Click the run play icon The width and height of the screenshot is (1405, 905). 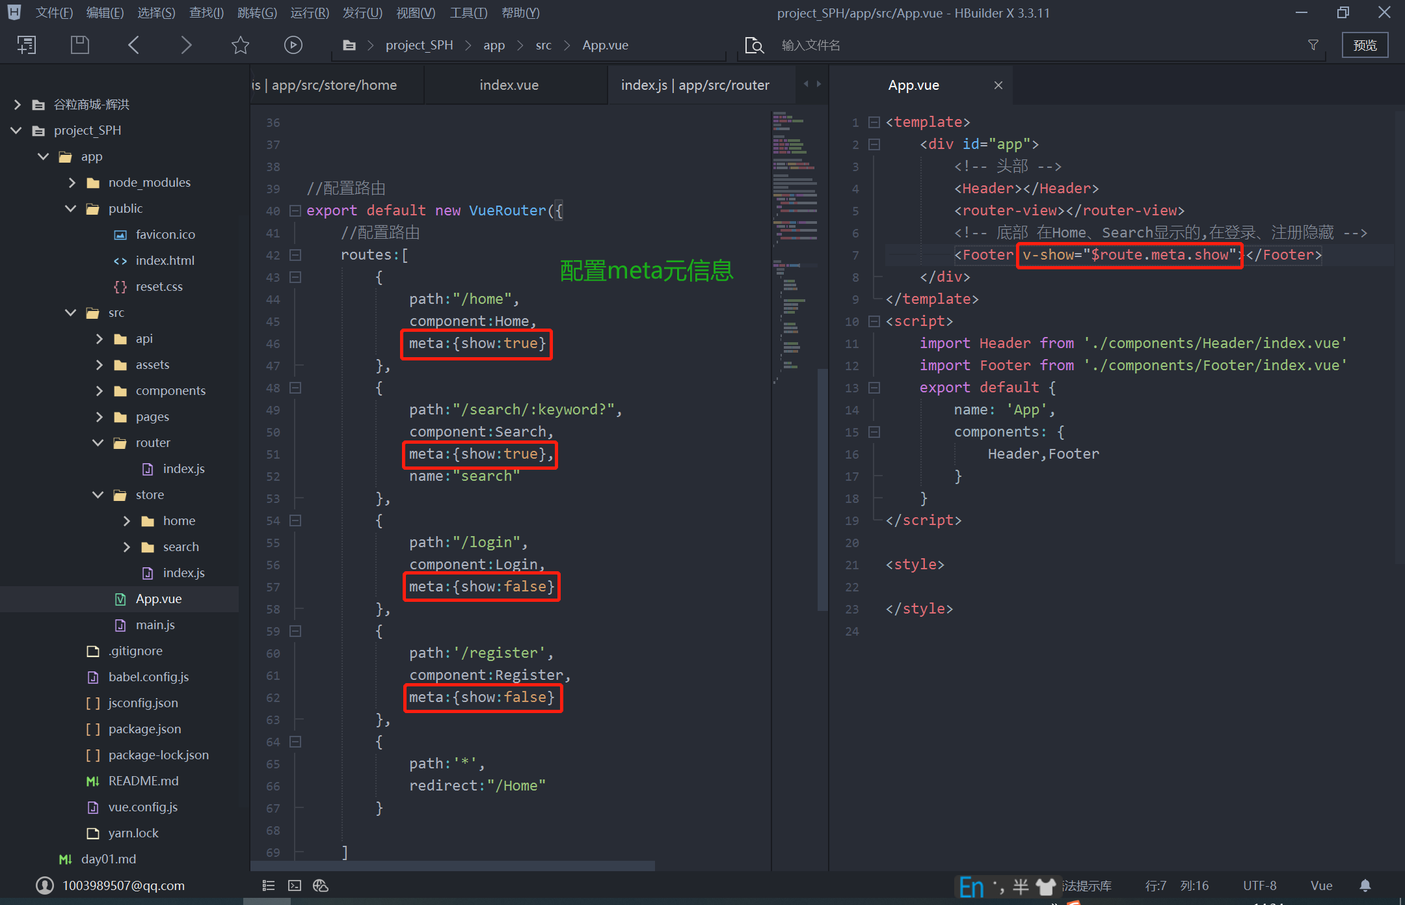pyautogui.click(x=293, y=45)
